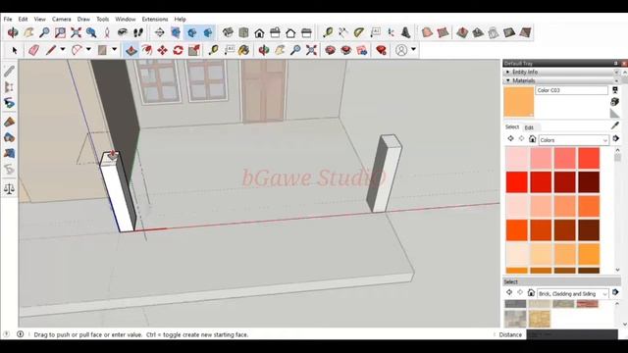
Task: Click the user sign-in profile icon
Action: tap(401, 50)
